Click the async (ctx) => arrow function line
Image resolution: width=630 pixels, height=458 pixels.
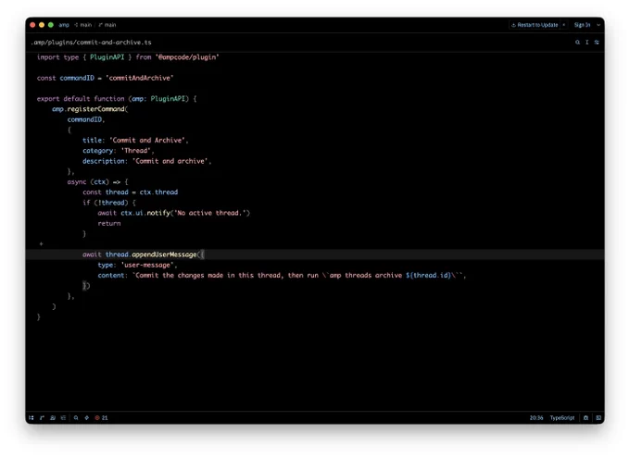point(97,181)
